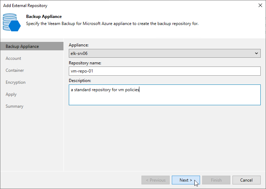Click the Repository name input field

coord(164,71)
